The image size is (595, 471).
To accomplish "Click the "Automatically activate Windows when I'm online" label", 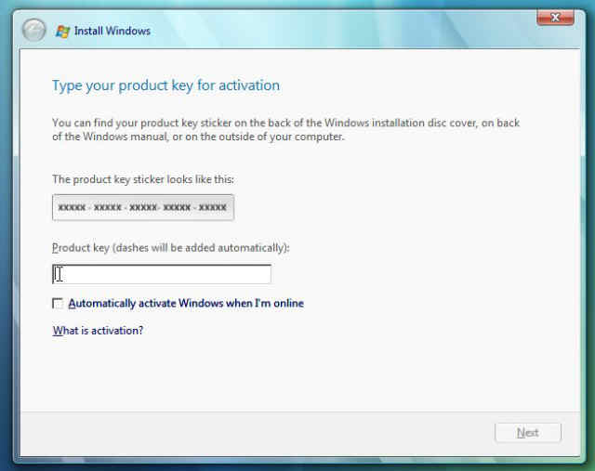I will (186, 304).
